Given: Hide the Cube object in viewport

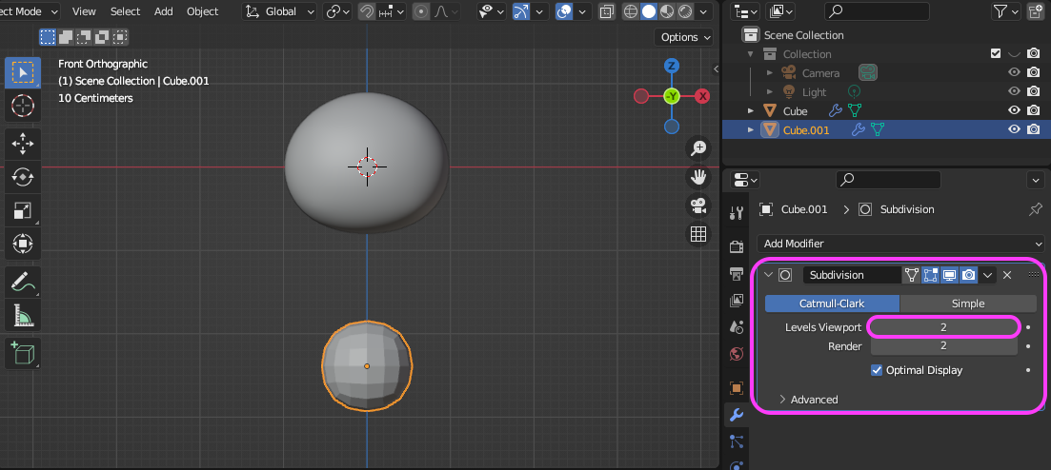Looking at the screenshot, I should (1014, 111).
